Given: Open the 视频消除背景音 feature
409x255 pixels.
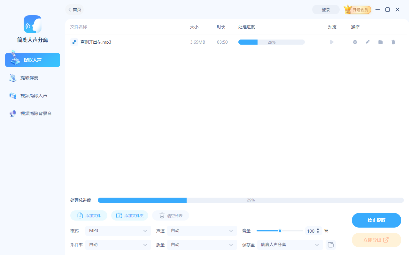Looking at the screenshot, I should 32,113.
